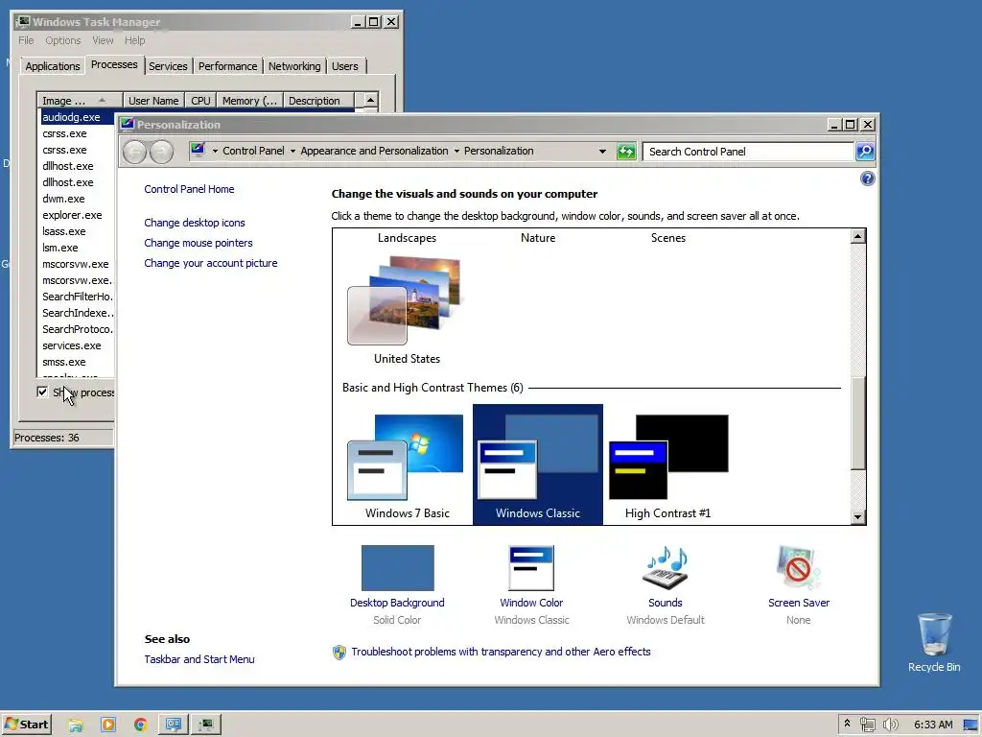Click the Personalization help question mark icon
Viewport: 982px width, 737px height.
click(867, 179)
